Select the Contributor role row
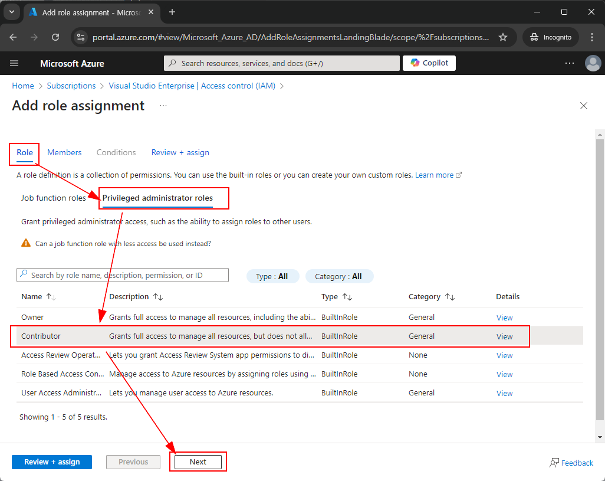This screenshot has height=481, width=605. pyautogui.click(x=300, y=336)
